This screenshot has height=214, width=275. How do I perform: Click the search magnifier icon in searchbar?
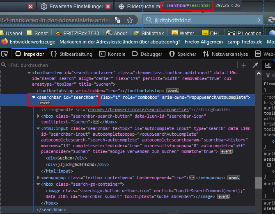coord(149,20)
